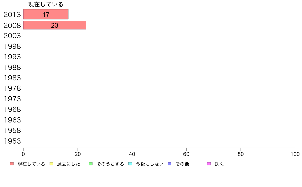Click the 1968 year label
Screen dimensions: 302x187
[x=12, y=110]
